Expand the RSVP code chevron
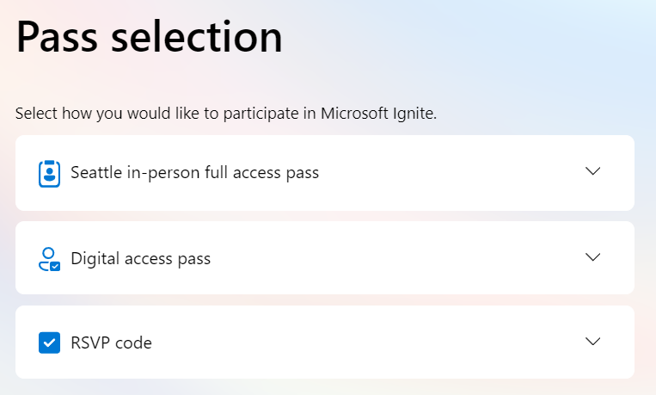 (593, 342)
